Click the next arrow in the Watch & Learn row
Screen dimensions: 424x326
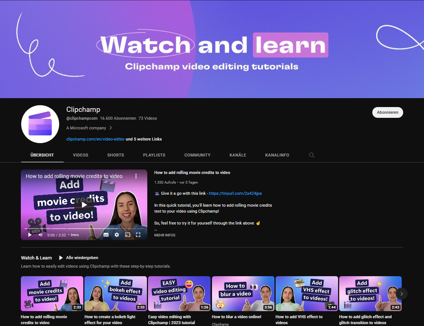click(402, 294)
